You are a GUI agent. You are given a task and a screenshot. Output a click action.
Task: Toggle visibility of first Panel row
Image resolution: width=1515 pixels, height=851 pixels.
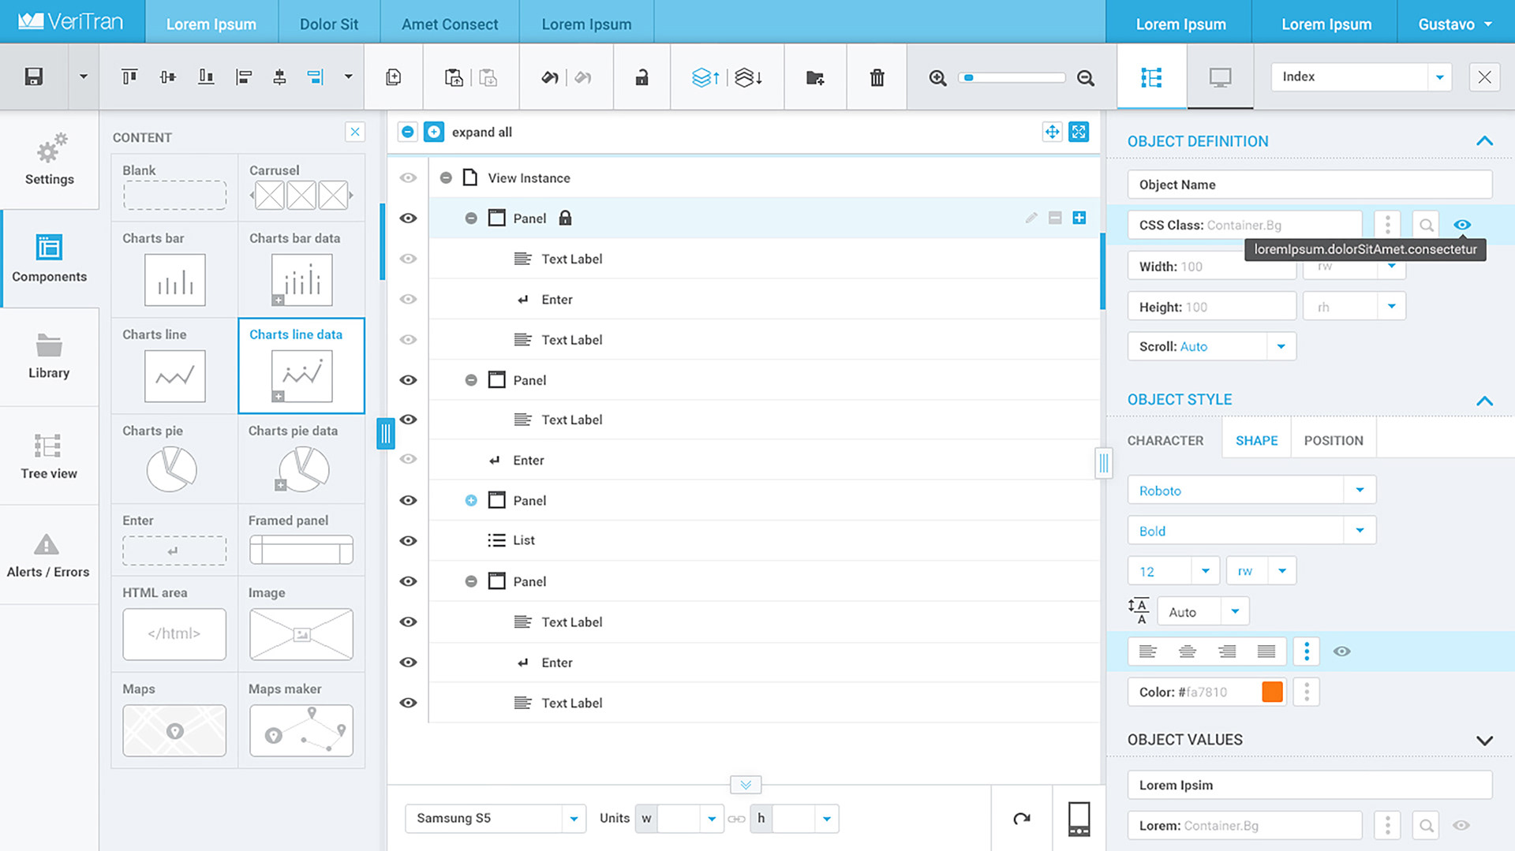[408, 218]
